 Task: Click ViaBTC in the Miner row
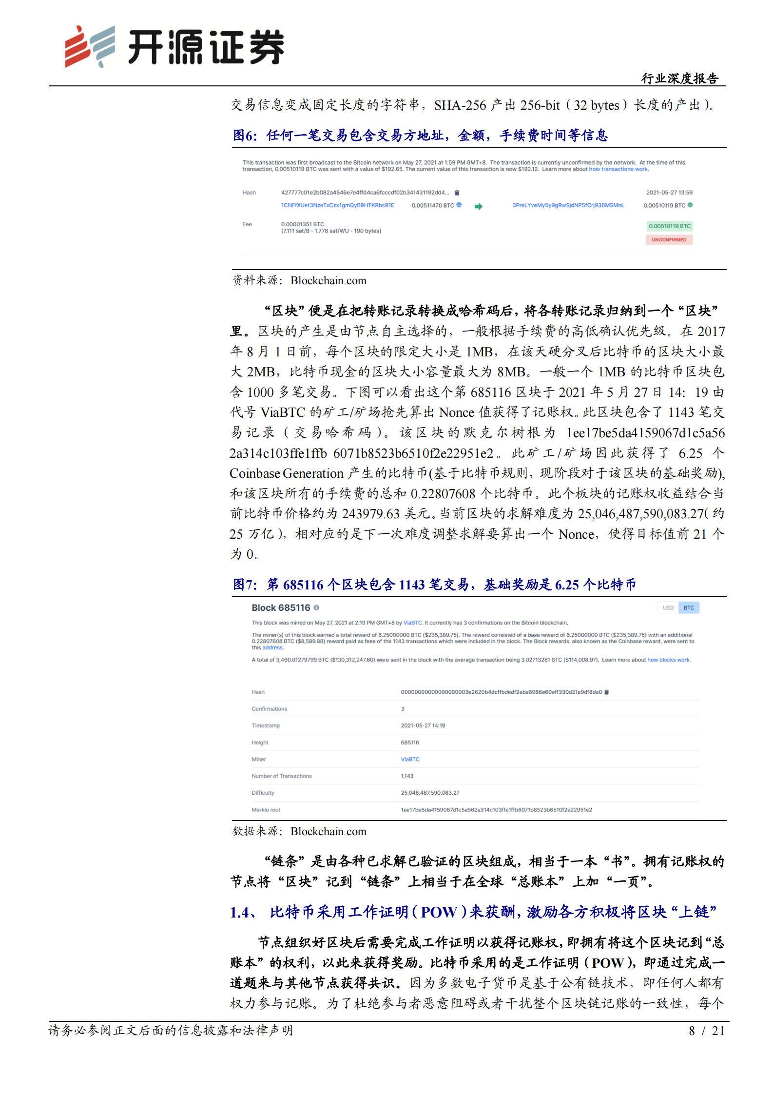(410, 759)
